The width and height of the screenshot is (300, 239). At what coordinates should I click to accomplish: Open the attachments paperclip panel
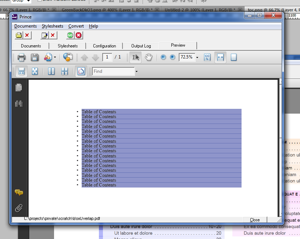pyautogui.click(x=19, y=208)
